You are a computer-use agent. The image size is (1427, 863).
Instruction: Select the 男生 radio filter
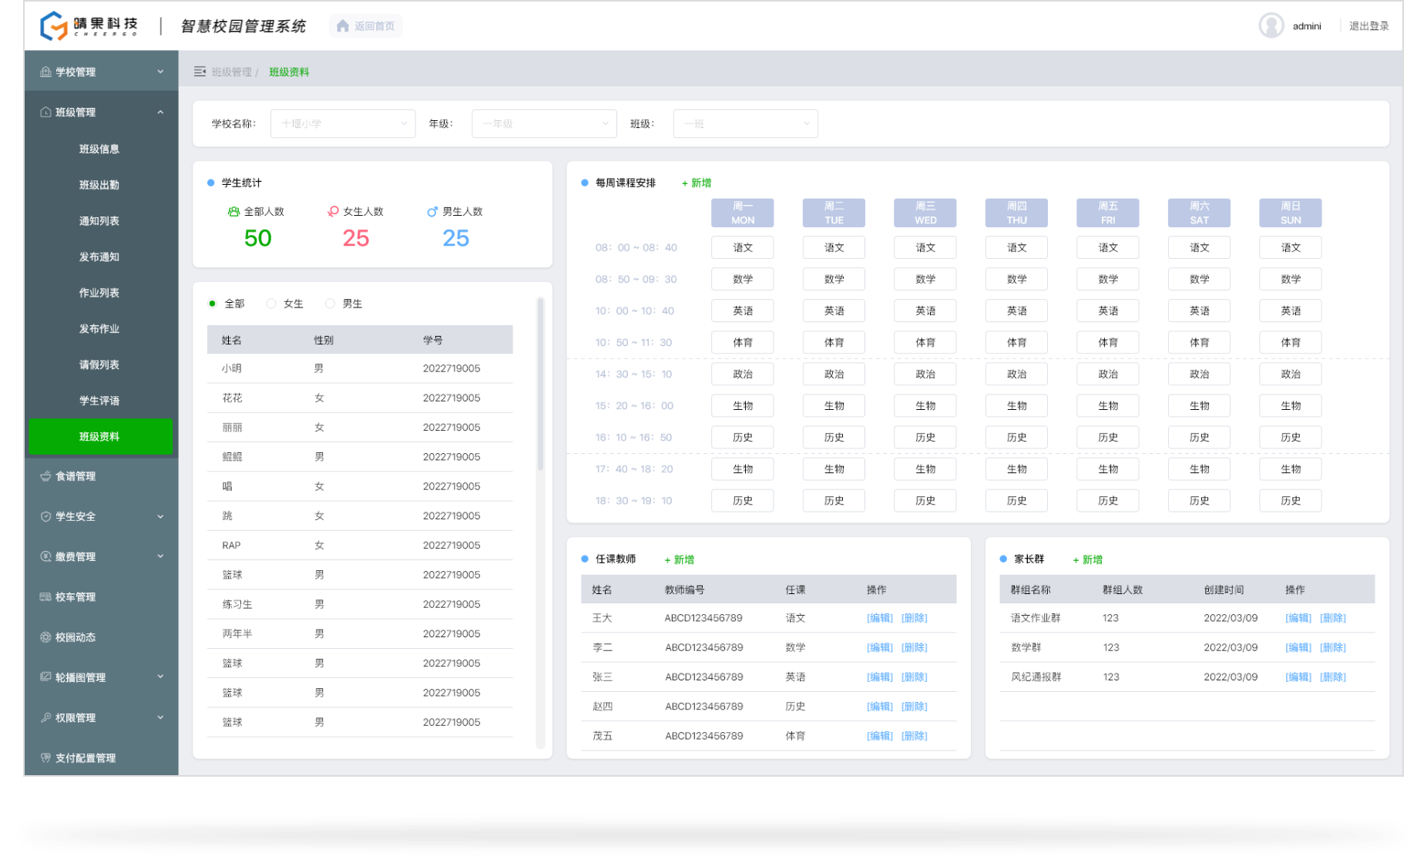(x=330, y=304)
